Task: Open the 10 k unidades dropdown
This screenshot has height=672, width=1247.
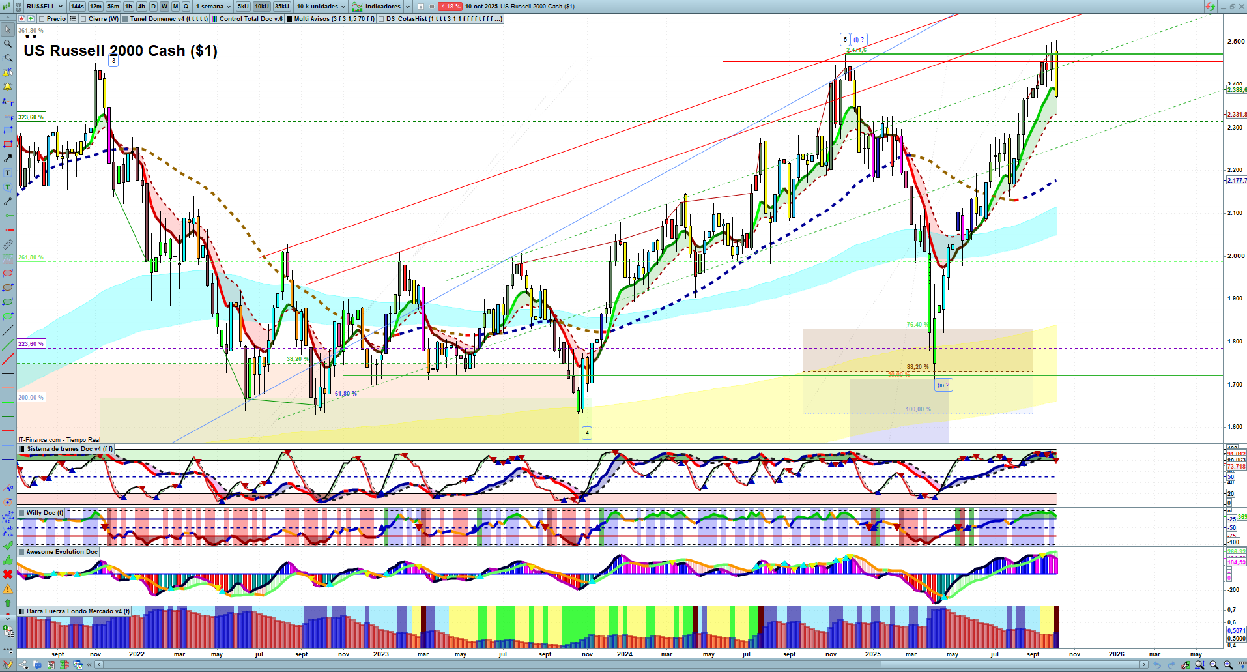Action: click(x=321, y=7)
